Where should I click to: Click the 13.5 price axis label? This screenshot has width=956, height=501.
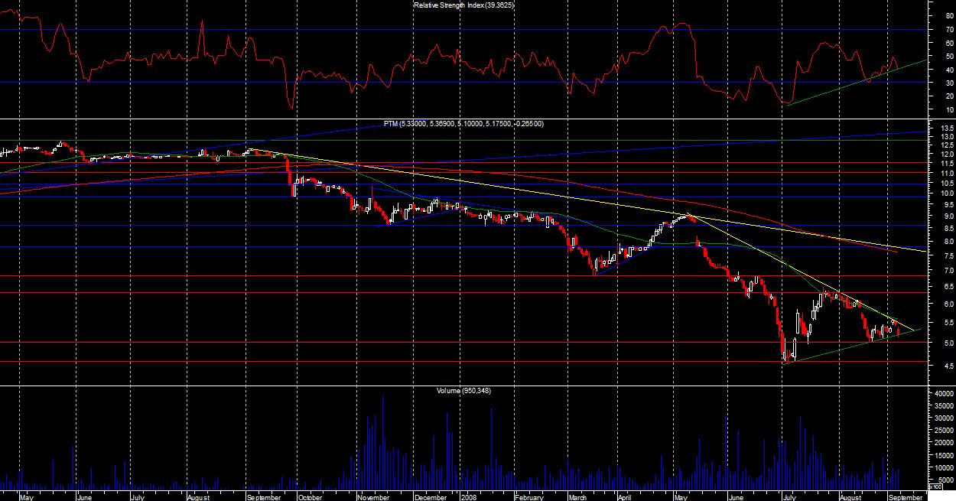click(x=947, y=128)
